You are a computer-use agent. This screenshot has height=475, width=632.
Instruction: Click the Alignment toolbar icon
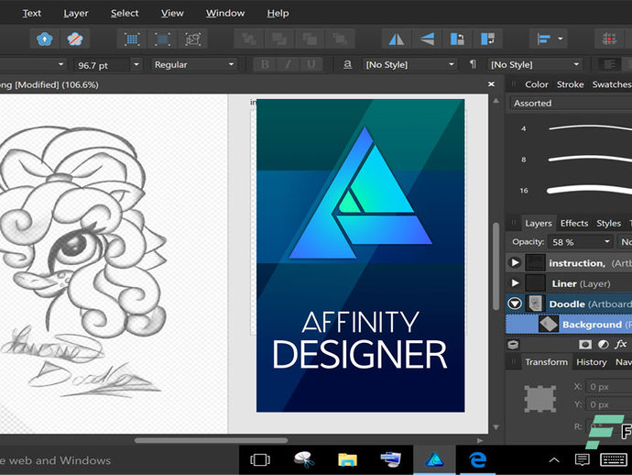(x=544, y=39)
